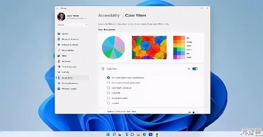Viewport: 263px width, 137px height.
Task: Turn off the Color filters toggle
Action: coord(195,69)
